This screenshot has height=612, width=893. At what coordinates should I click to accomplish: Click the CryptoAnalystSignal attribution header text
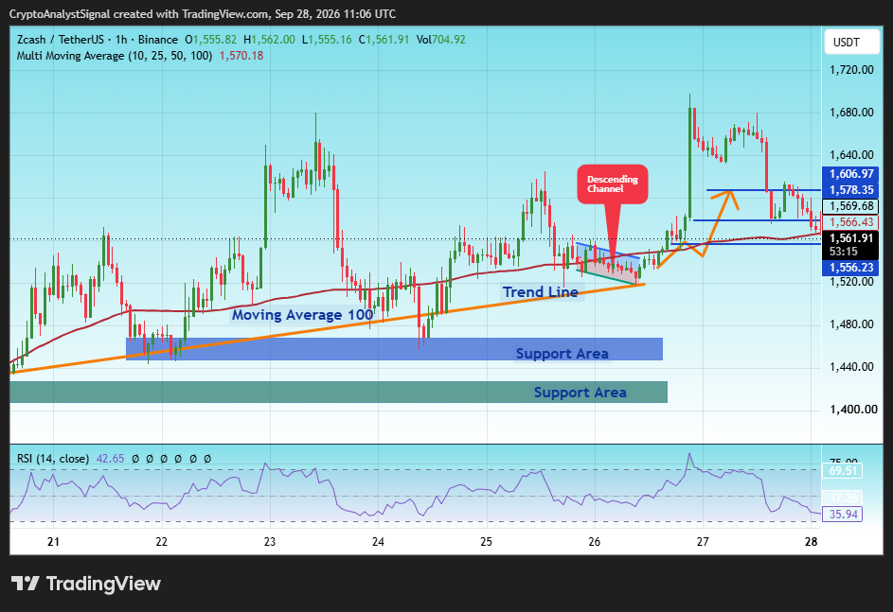[x=202, y=13]
